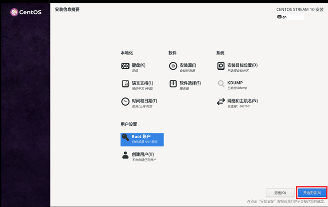Click the 安装信息摘要 page title
The image size is (328, 207).
coord(67,10)
